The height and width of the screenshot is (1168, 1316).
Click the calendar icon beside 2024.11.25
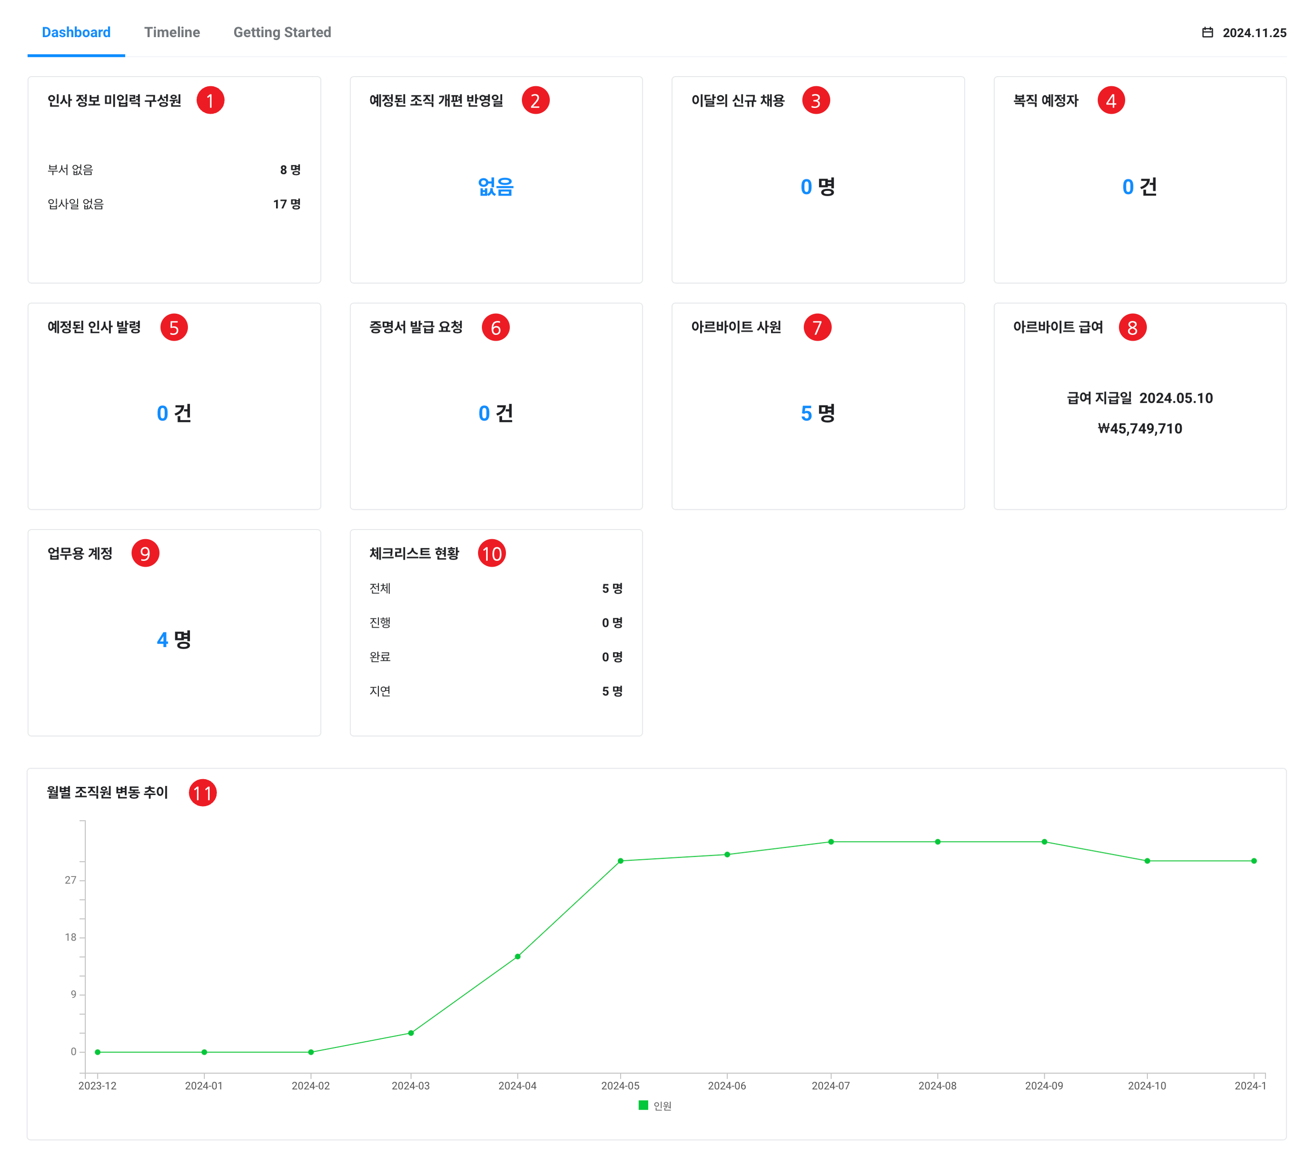1207,32
